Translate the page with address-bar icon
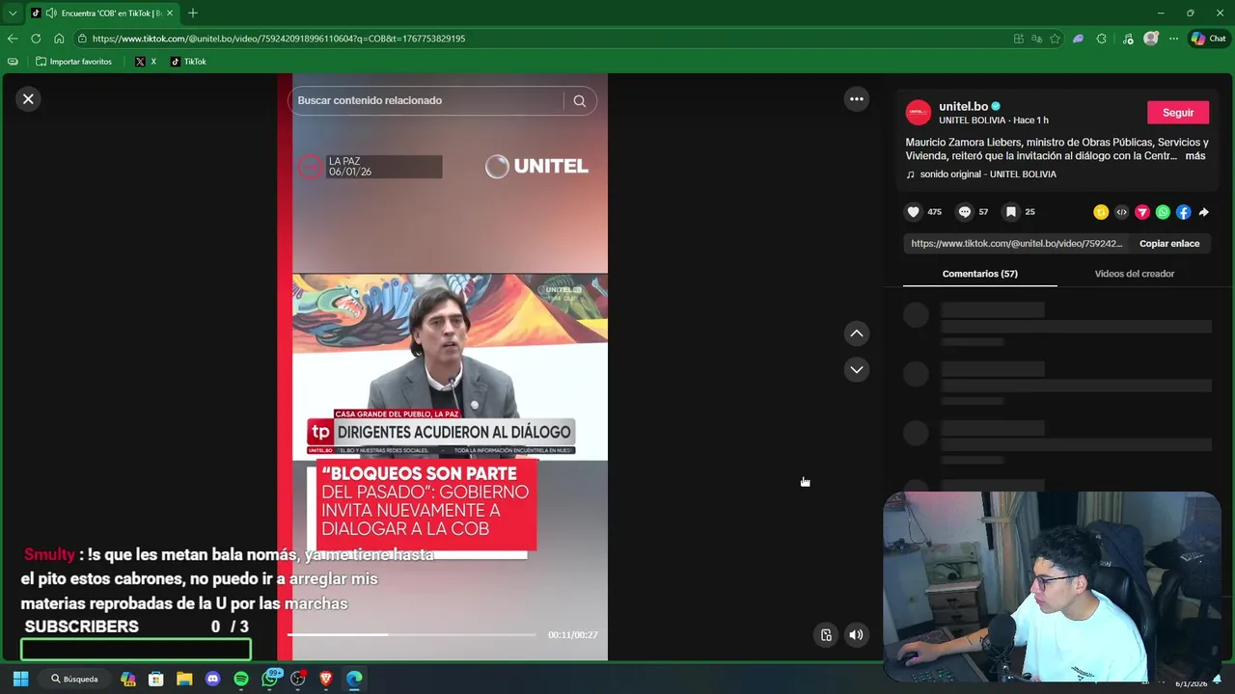 click(1036, 39)
